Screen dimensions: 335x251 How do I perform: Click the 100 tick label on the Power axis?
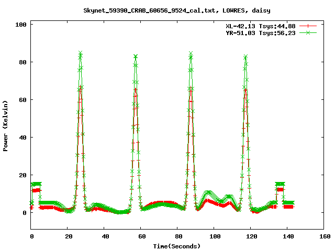21,25
